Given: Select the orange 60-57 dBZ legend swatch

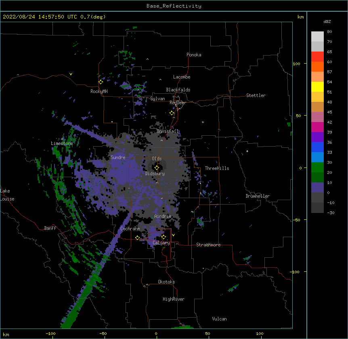Looking at the screenshot, I should tap(317, 66).
